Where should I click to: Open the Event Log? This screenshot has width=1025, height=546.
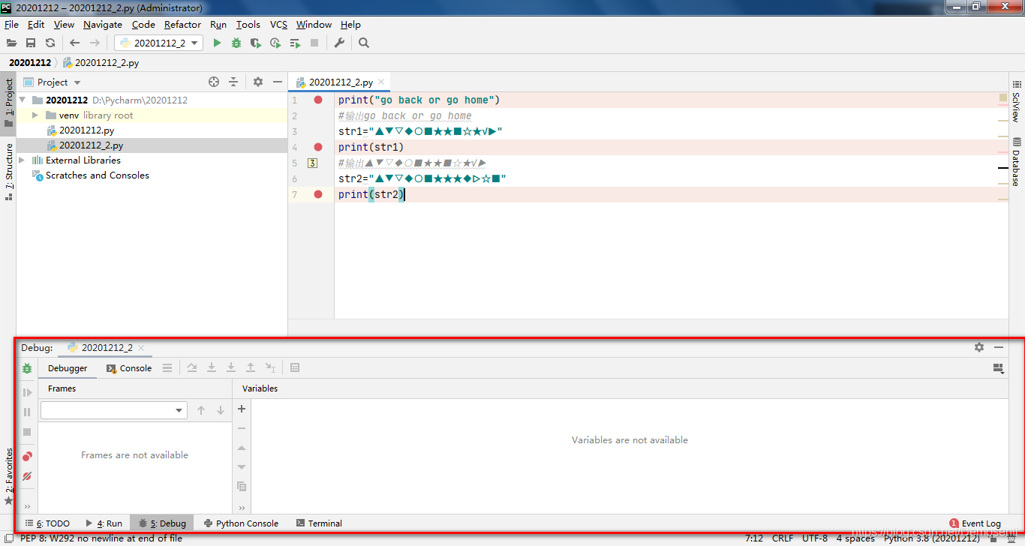pyautogui.click(x=975, y=523)
